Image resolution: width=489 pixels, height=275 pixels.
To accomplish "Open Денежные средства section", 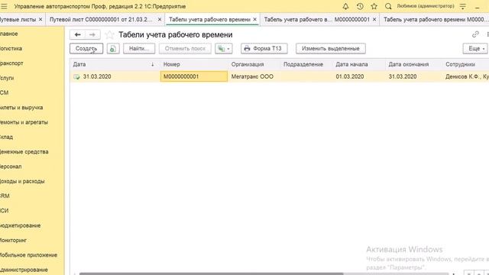I will pos(24,152).
